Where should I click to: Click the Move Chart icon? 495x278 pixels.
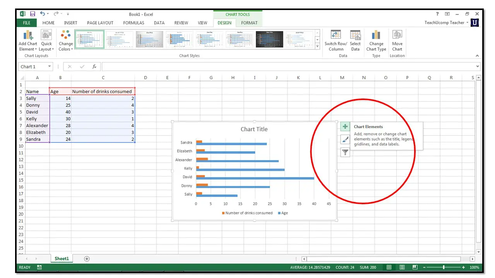click(397, 35)
